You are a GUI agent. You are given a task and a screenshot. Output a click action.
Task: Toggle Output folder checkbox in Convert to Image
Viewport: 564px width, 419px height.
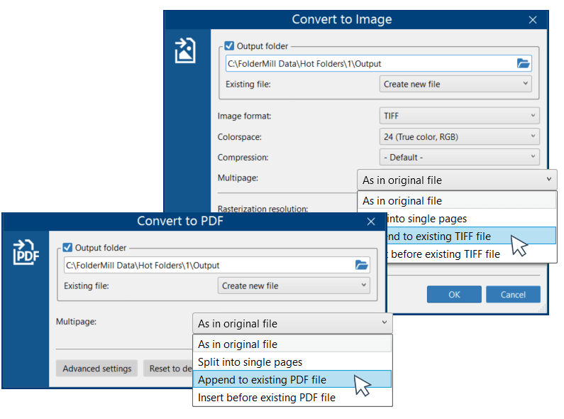228,46
